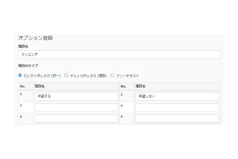238x159 pixels.
Task: Click the left No. column header
Action: [x=26, y=86]
